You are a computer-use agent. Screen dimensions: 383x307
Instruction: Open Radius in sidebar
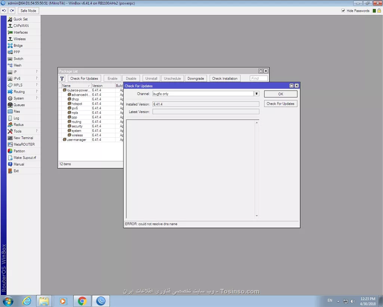(24, 124)
